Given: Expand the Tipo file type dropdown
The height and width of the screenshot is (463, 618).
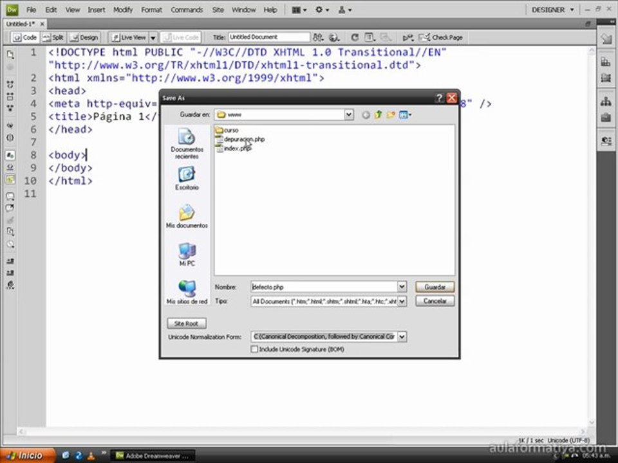Looking at the screenshot, I should click(402, 301).
